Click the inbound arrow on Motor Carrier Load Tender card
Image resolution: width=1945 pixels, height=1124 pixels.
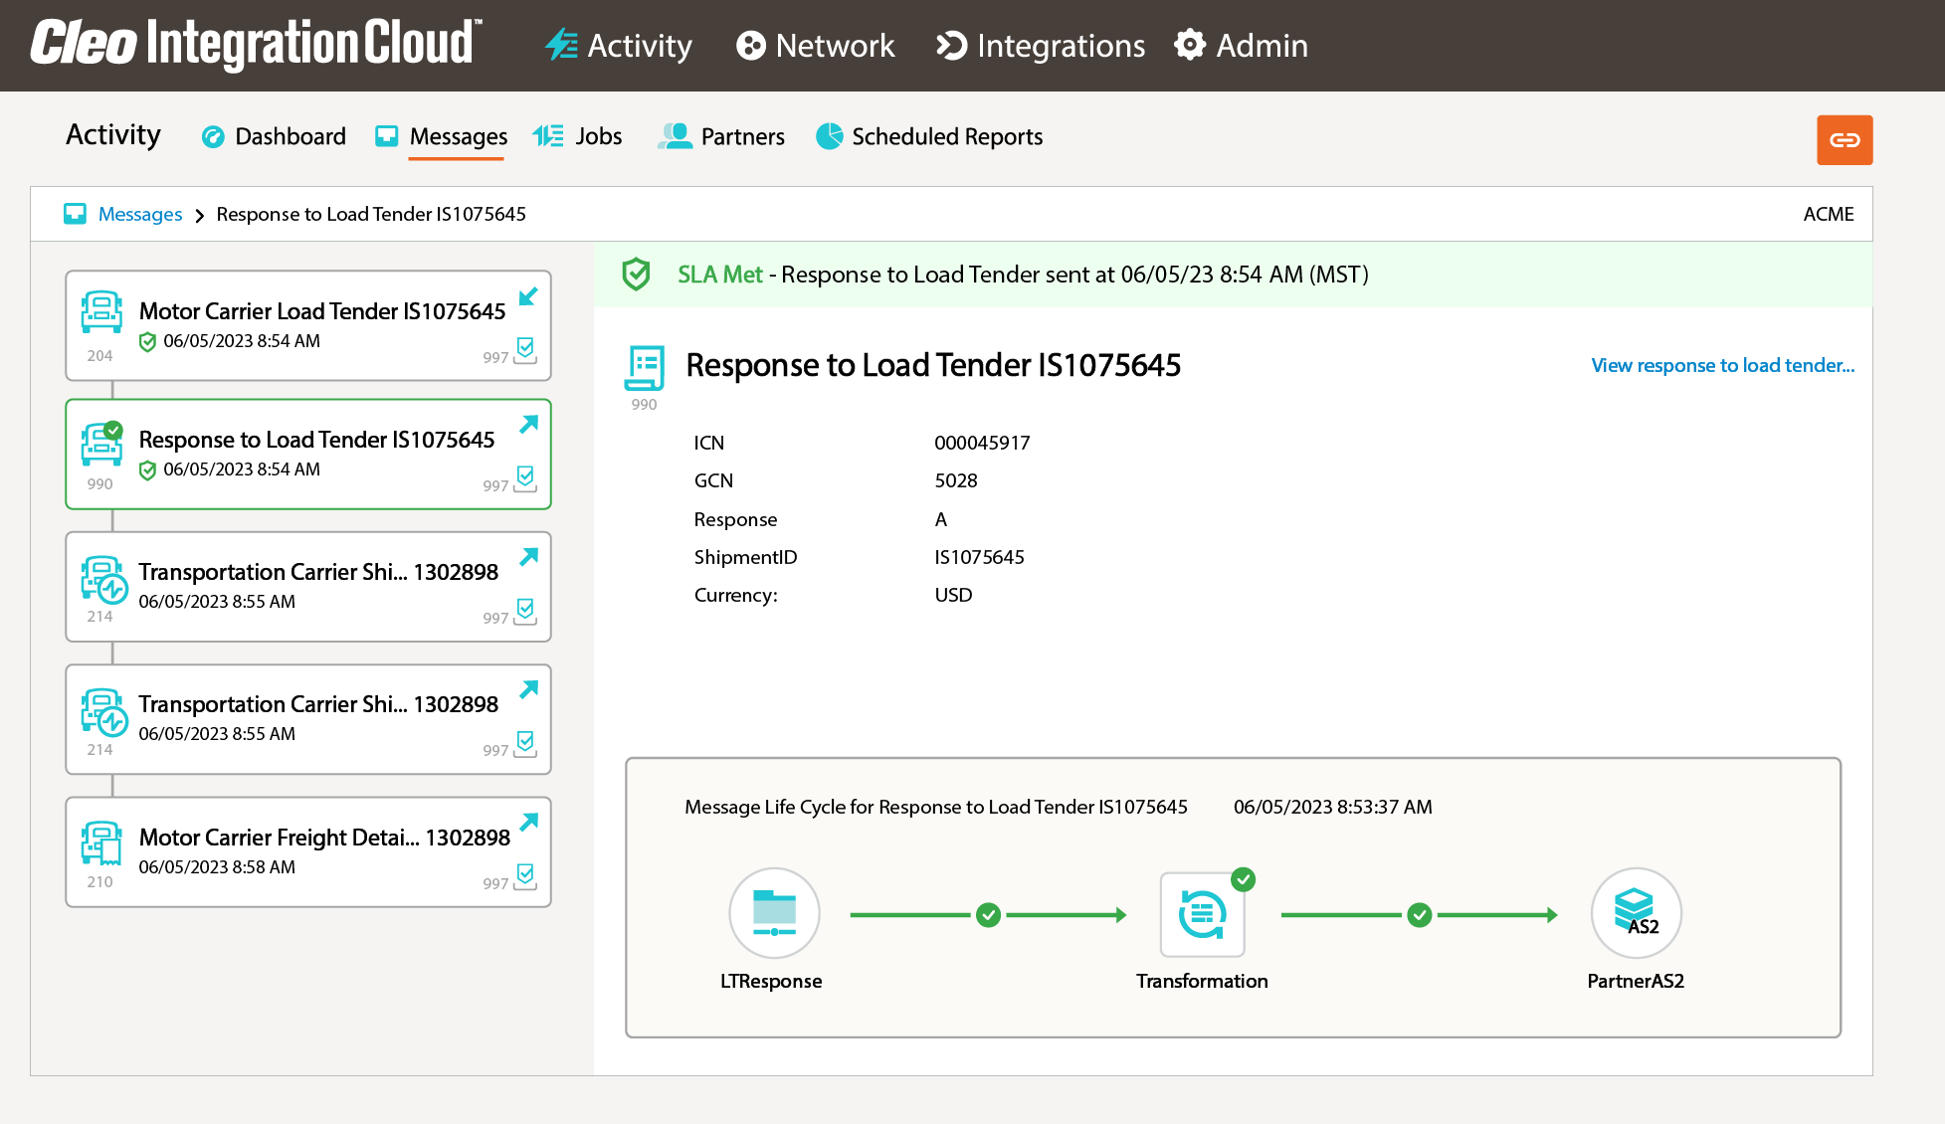pos(529,296)
